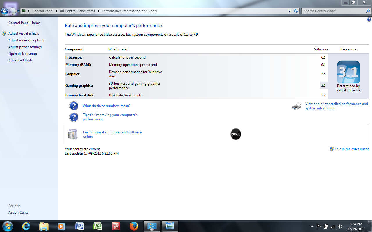The height and width of the screenshot is (232, 372).
Task: Click the printer icon
Action: pyautogui.click(x=296, y=106)
